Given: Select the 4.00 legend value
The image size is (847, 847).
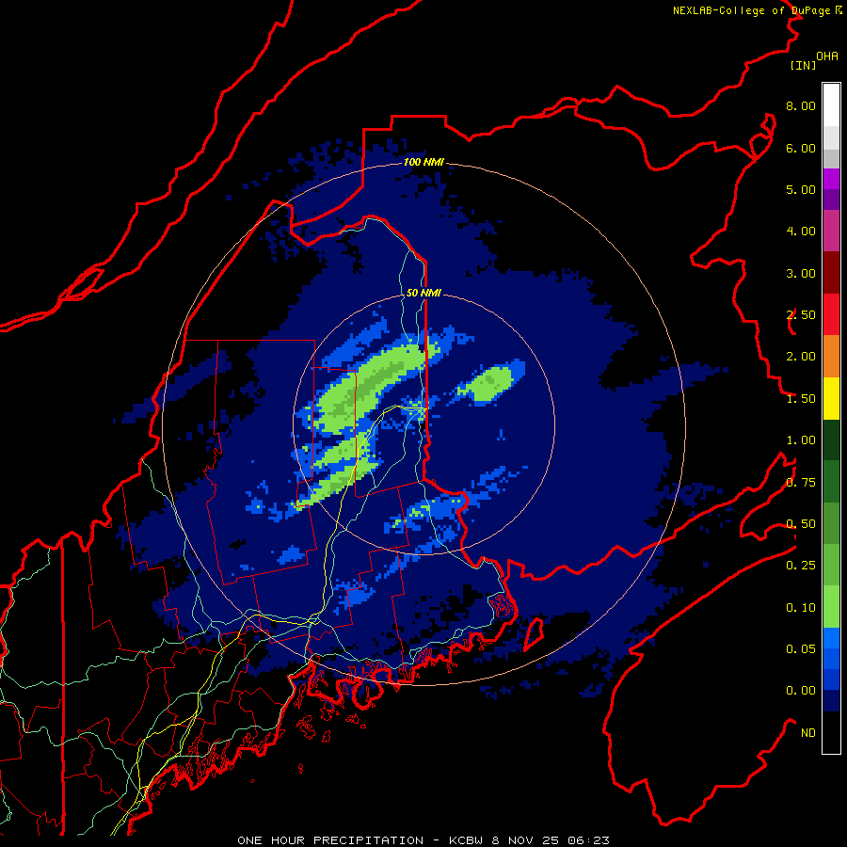Looking at the screenshot, I should [801, 232].
